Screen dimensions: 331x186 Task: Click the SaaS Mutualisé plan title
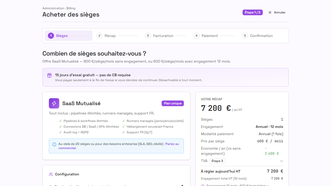point(81,103)
